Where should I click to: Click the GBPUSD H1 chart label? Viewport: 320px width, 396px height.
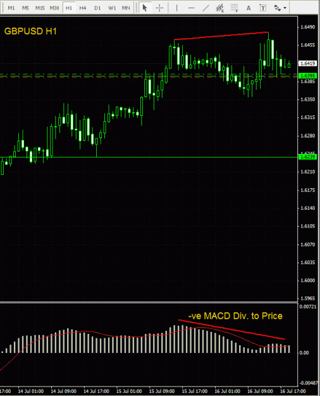tap(30, 31)
